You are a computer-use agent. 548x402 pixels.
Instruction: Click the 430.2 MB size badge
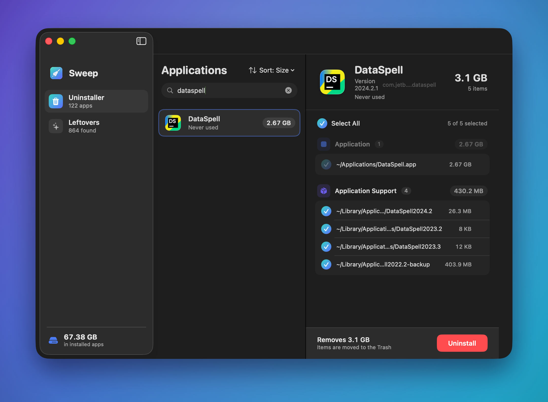pos(469,191)
